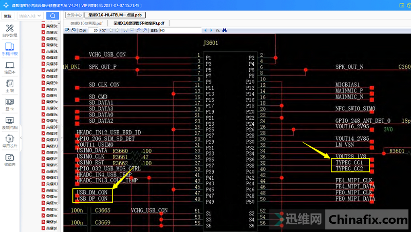
Task: Open the 收藏夹 favorites folder
Action: tap(9, 160)
